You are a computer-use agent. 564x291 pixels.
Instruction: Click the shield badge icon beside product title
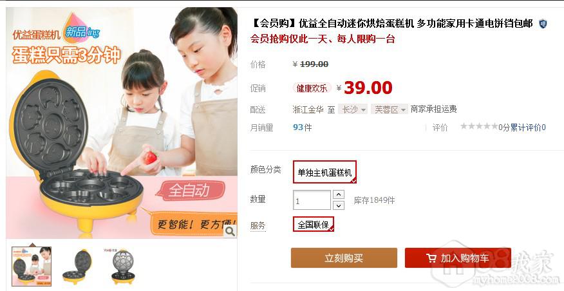click(x=543, y=24)
